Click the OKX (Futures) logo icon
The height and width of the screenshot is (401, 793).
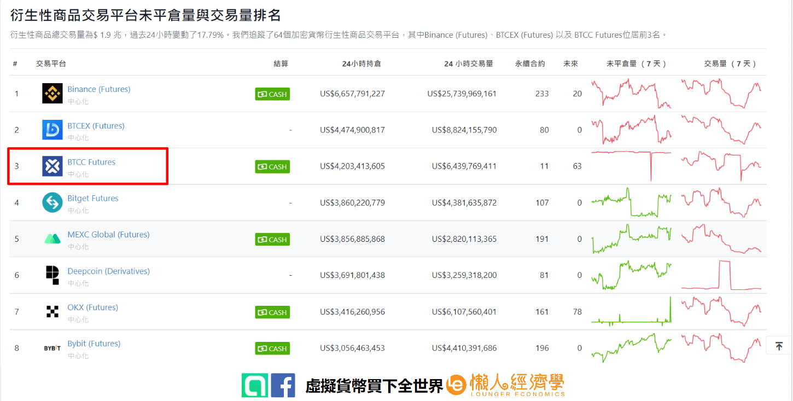[53, 312]
